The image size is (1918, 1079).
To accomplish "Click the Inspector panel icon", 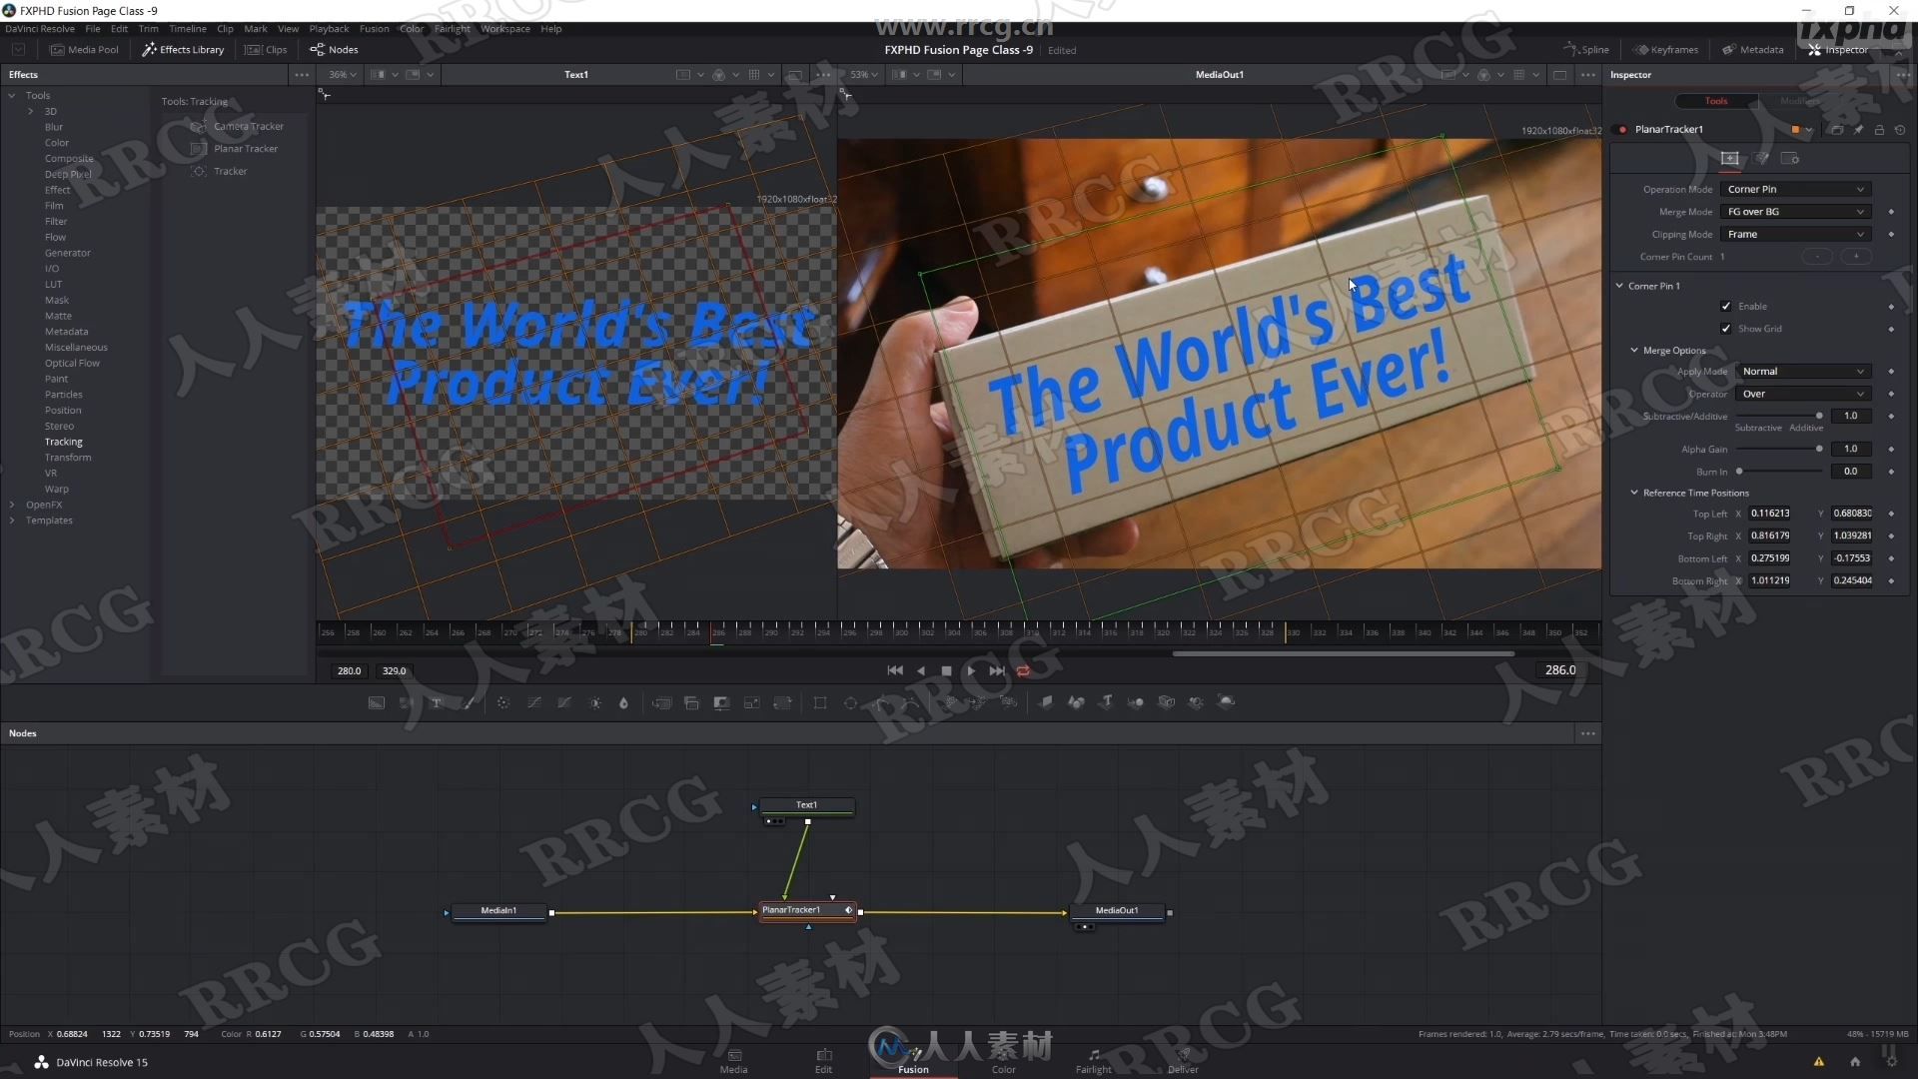I will point(1816,49).
